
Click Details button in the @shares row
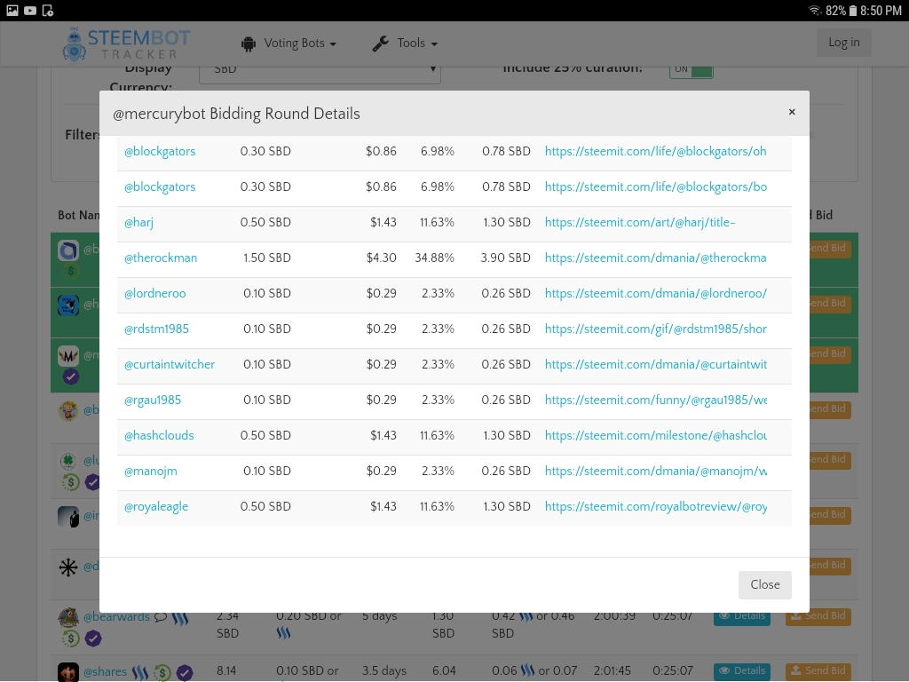[742, 670]
